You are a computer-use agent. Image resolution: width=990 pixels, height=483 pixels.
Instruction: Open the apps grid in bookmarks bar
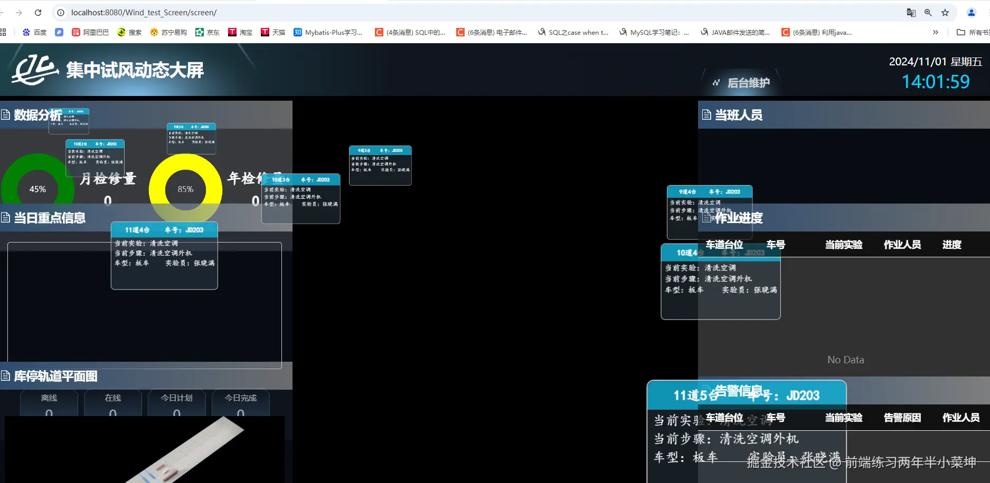pos(3,32)
